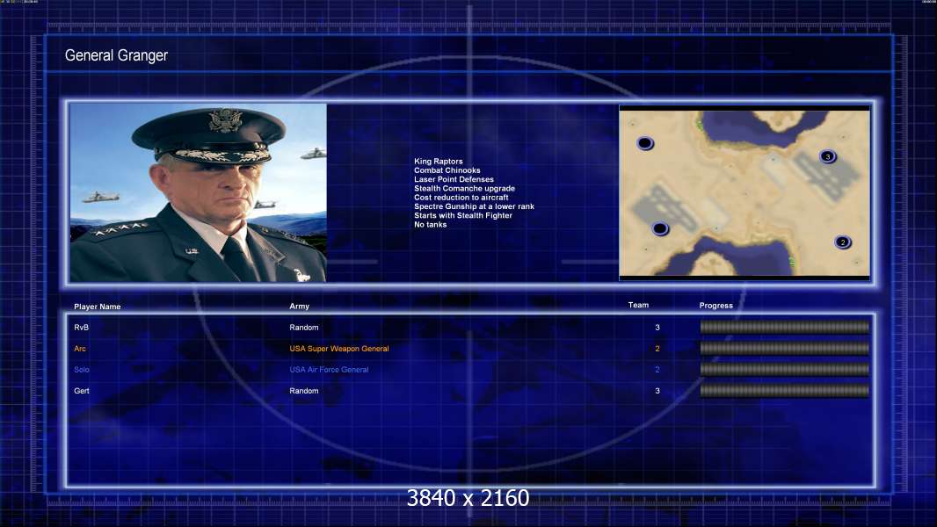Select player name 'Solo'
Screen dimensions: 937x527
click(x=81, y=370)
